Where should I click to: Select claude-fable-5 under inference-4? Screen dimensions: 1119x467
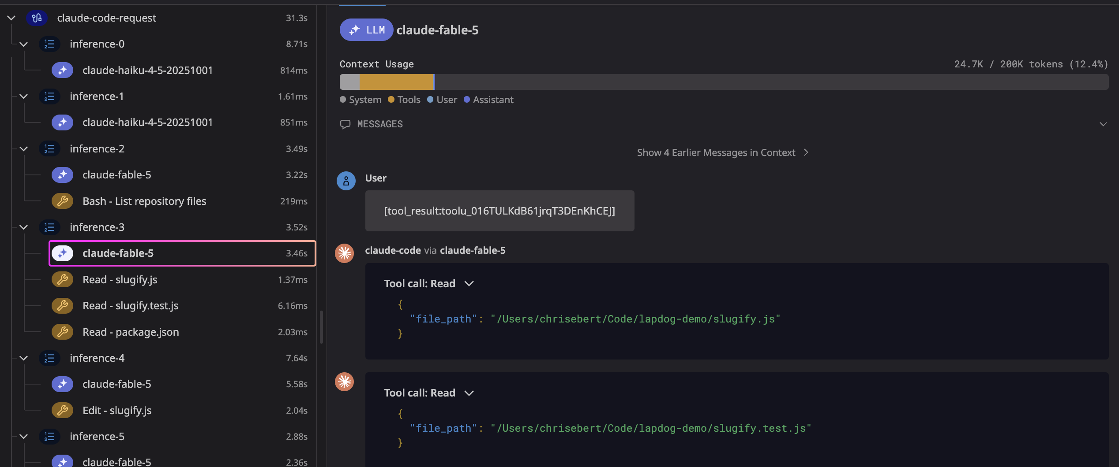[x=182, y=384]
